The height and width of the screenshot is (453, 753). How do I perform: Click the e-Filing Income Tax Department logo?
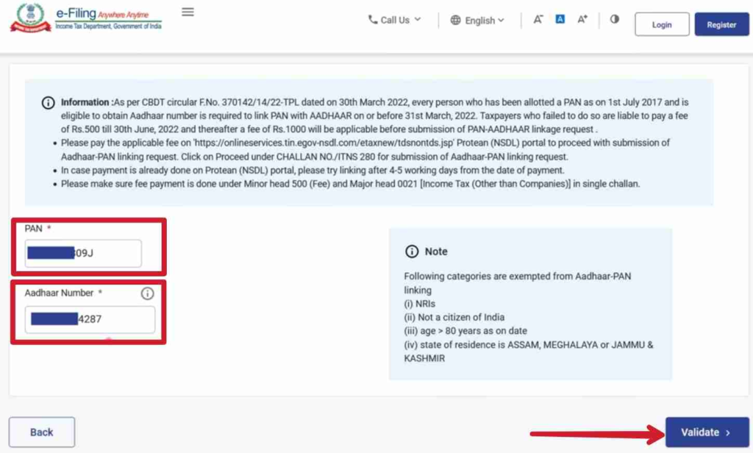(86, 18)
